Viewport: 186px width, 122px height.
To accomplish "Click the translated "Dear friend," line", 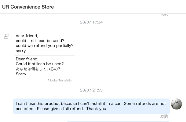I will tap(27, 59).
